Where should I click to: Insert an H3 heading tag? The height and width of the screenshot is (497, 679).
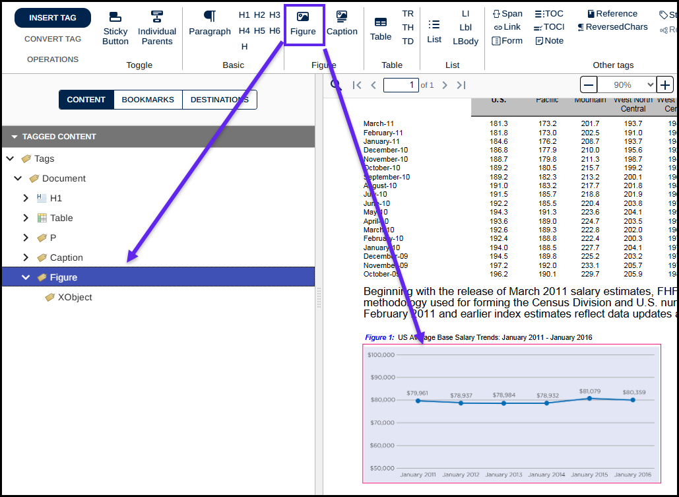pos(275,15)
